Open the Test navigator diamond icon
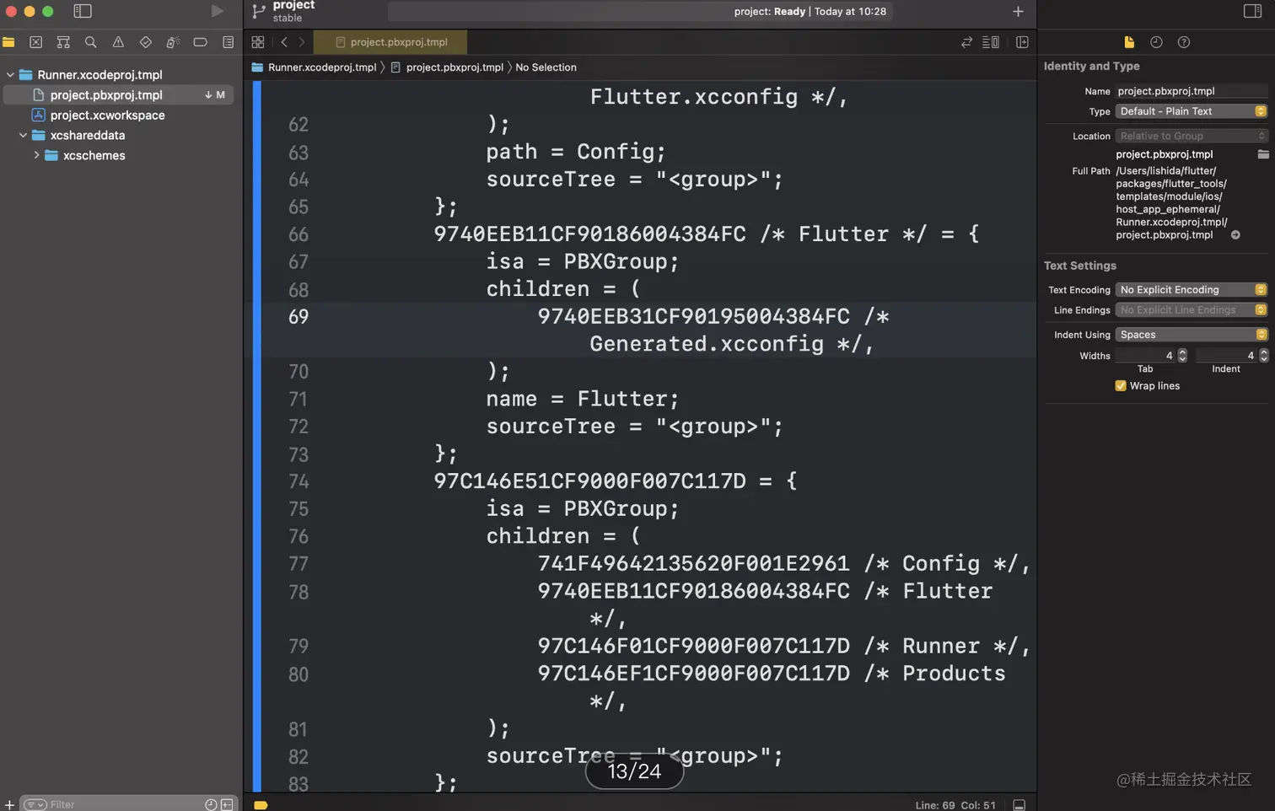The height and width of the screenshot is (811, 1275). tap(145, 42)
